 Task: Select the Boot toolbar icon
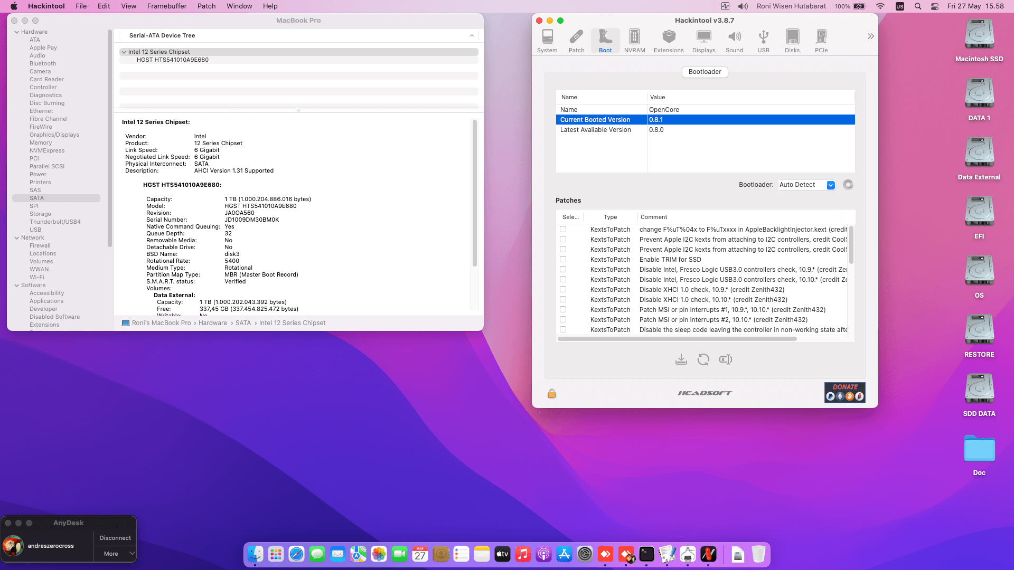(605, 41)
